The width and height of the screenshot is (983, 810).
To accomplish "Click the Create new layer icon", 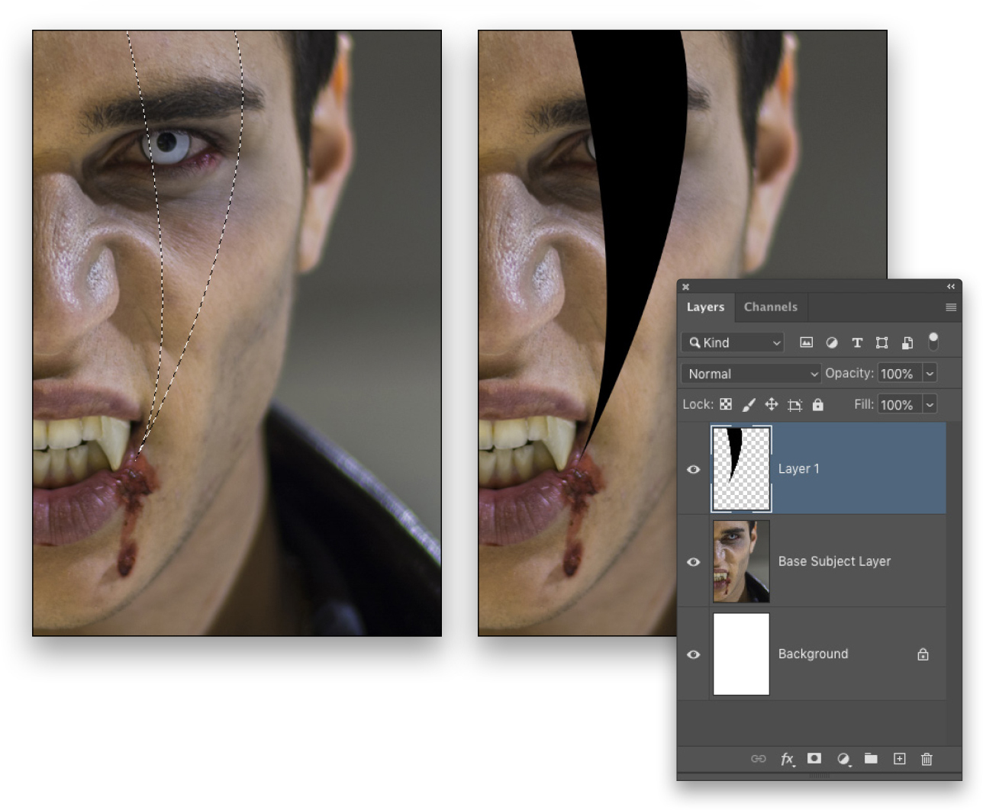I will tap(899, 759).
